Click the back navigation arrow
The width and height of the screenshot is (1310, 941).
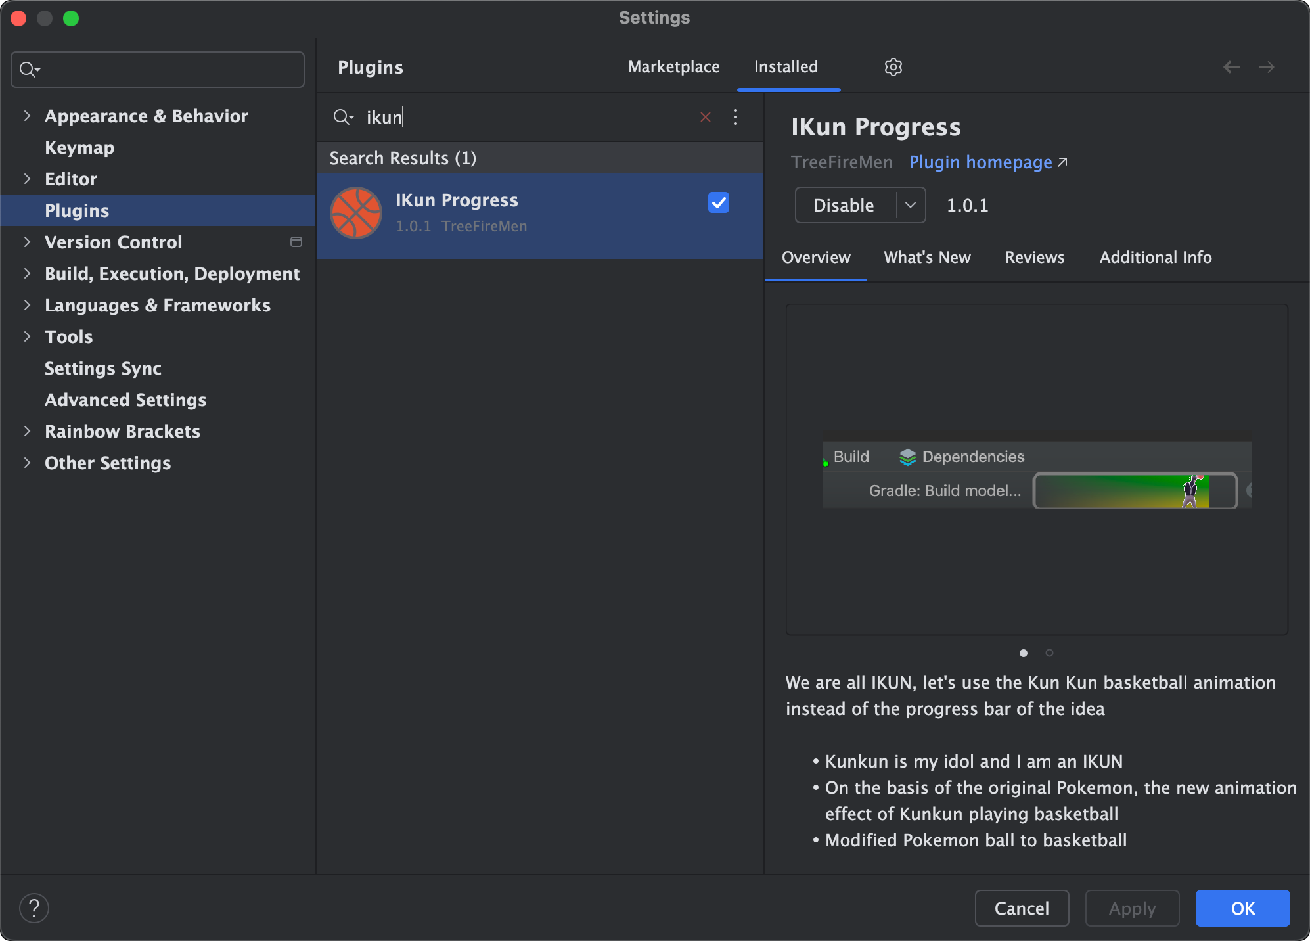pyautogui.click(x=1232, y=67)
